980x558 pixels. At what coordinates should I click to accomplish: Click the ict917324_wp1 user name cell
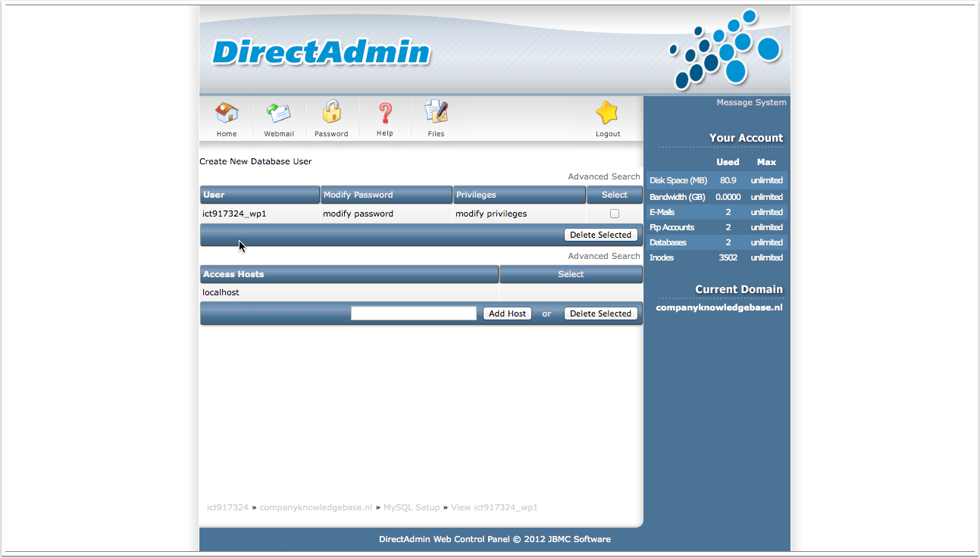(234, 214)
